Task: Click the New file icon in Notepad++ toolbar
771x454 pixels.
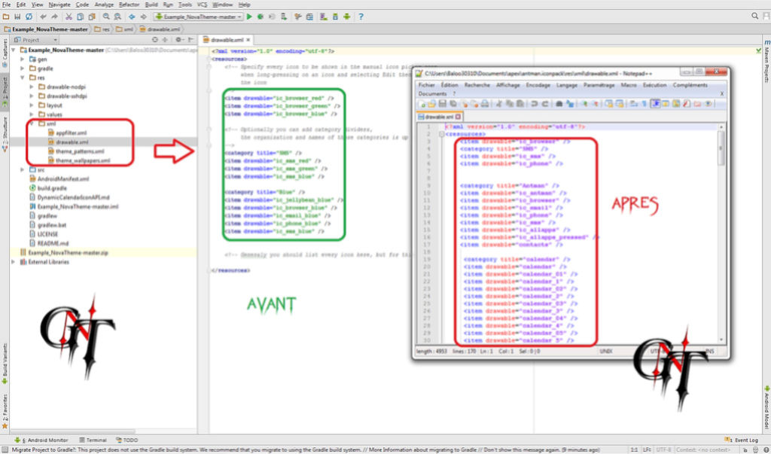Action: (422, 104)
